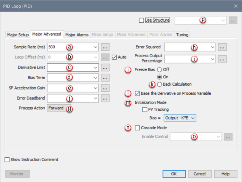Click browse button next to Error Deadband
The width and height of the screenshot is (242, 182).
tap(105, 98)
